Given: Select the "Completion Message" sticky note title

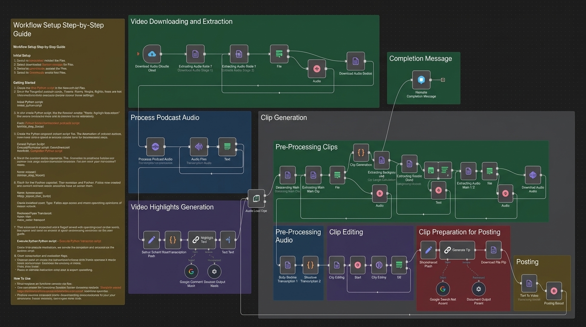Looking at the screenshot, I should tap(420, 59).
